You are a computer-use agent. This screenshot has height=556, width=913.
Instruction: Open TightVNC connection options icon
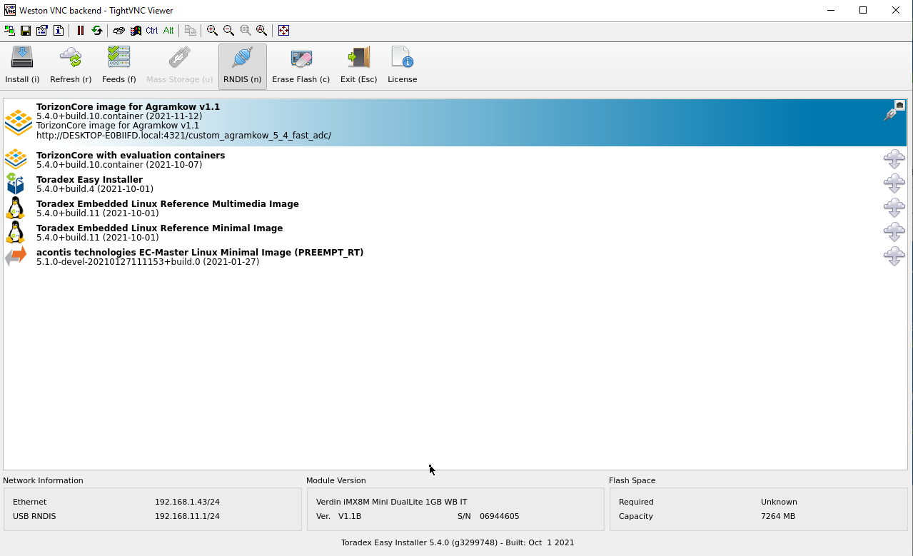42,31
